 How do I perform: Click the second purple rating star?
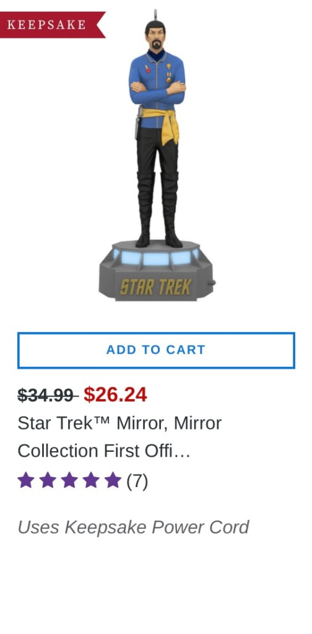coord(48,481)
